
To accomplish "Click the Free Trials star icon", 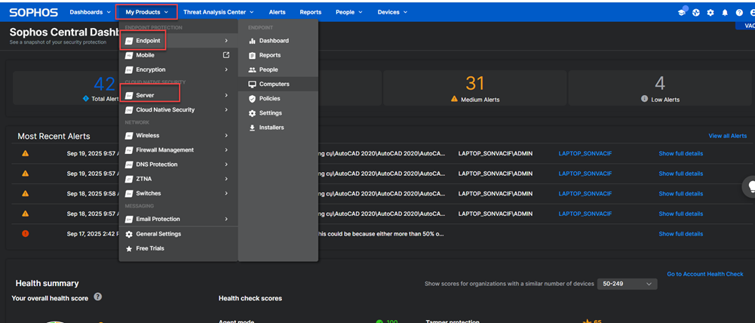I will (x=129, y=248).
